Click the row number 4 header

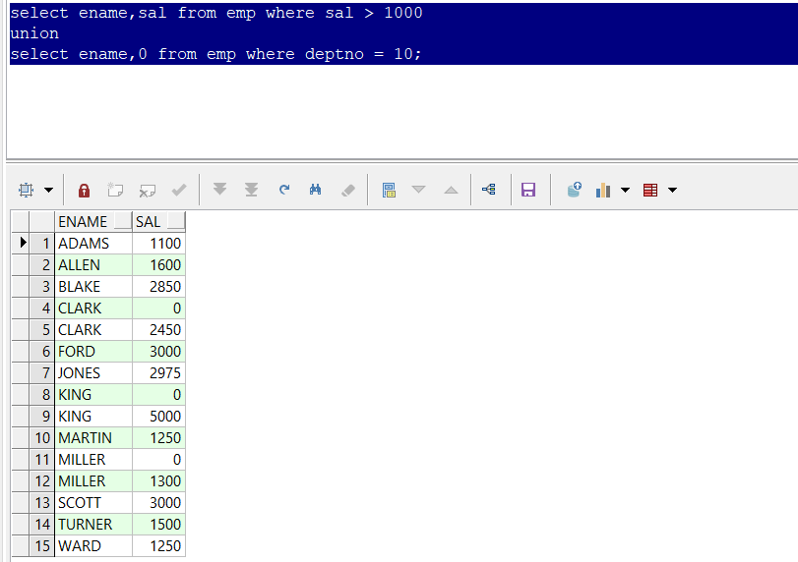pos(41,309)
